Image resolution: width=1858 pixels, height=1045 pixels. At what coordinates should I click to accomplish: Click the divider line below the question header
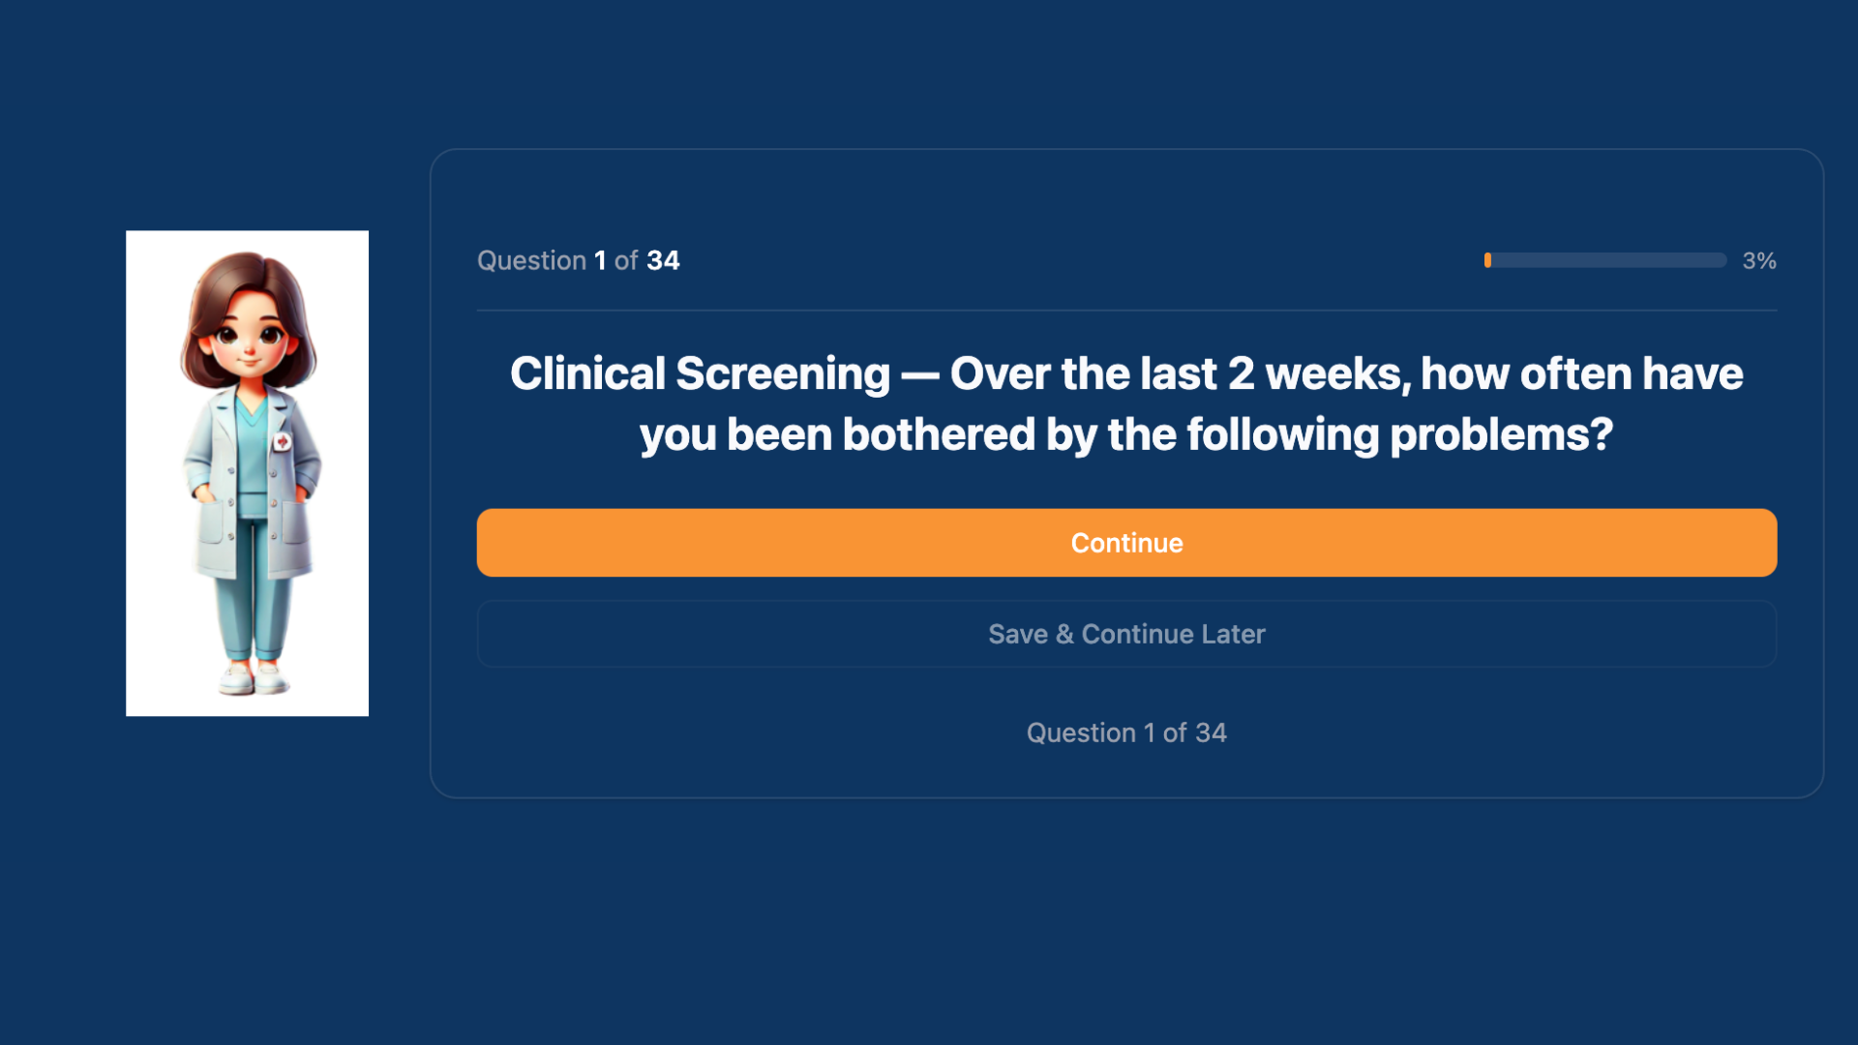click(1126, 311)
